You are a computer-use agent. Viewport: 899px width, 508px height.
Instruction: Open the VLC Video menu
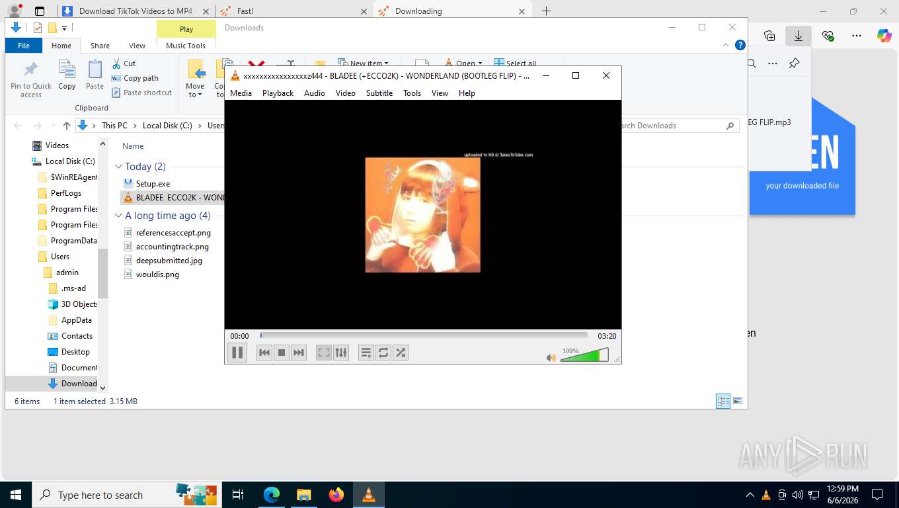click(345, 93)
